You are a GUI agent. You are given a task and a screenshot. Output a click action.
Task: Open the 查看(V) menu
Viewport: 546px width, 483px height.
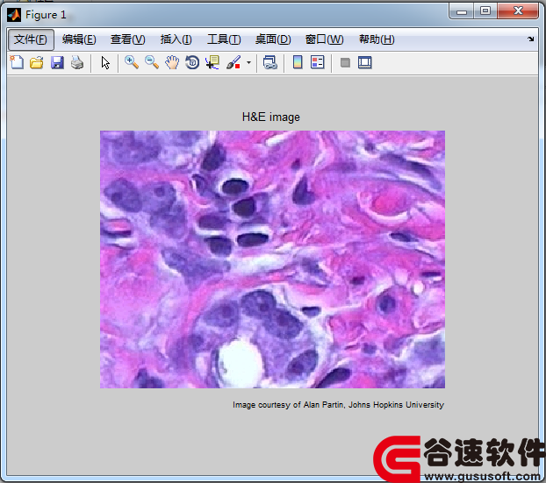tap(128, 39)
